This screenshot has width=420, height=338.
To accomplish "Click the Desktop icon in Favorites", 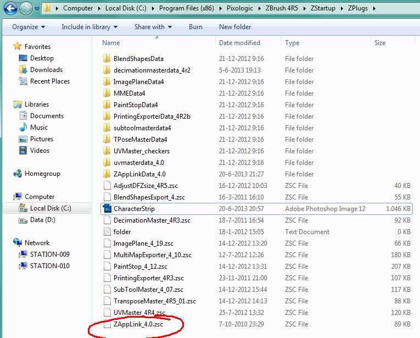I will coord(23,58).
